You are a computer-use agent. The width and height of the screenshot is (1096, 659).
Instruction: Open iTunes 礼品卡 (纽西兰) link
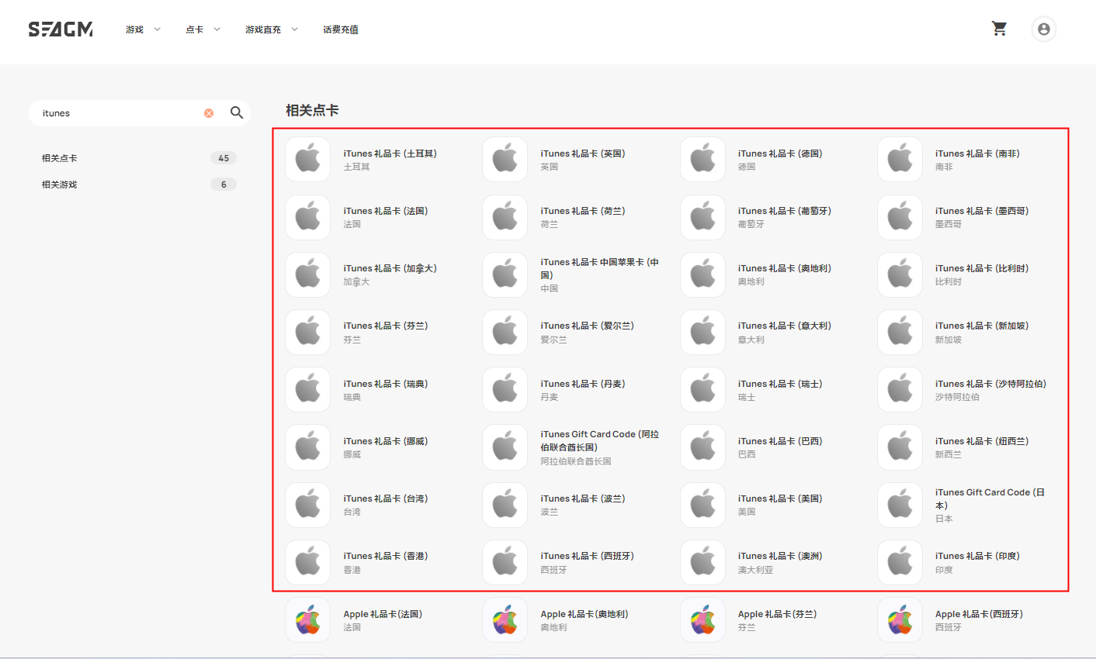click(982, 441)
